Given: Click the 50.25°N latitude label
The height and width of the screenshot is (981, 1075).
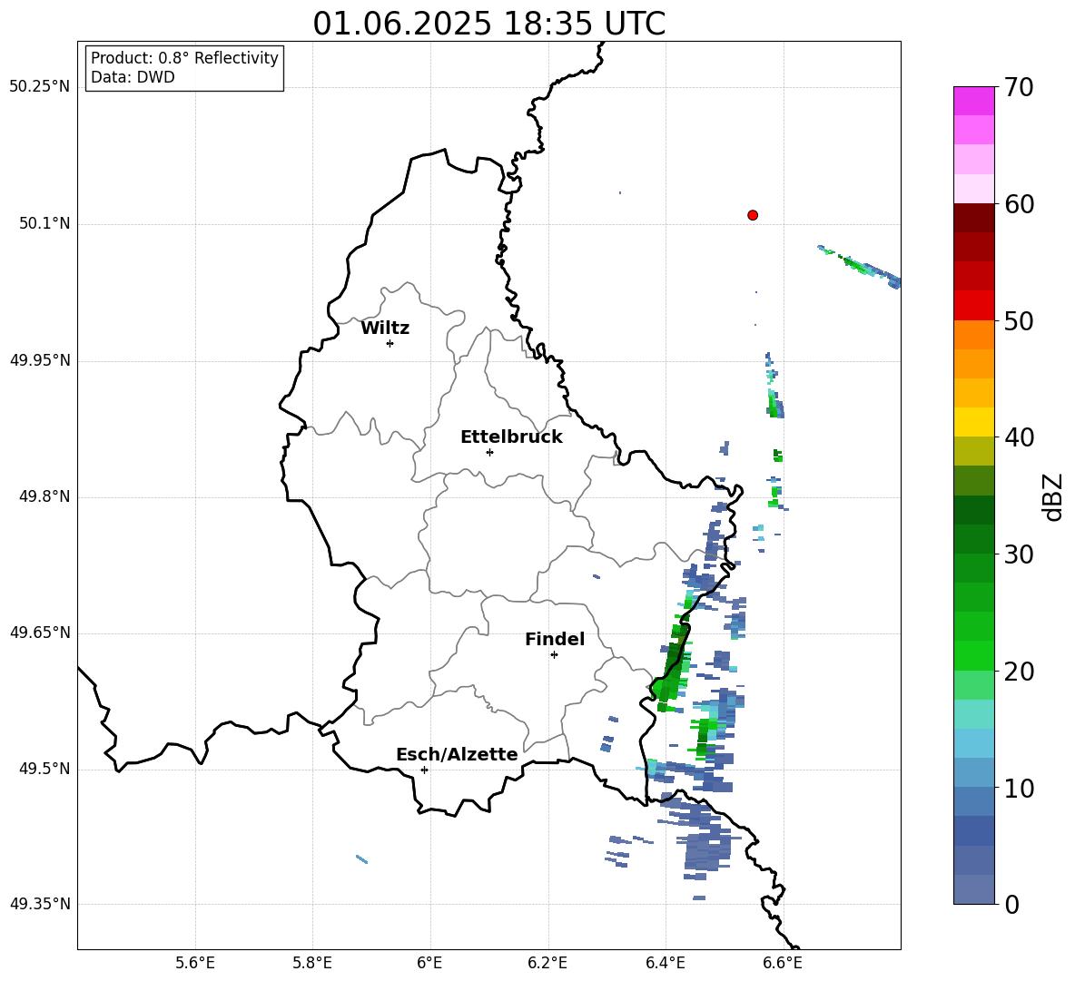Looking at the screenshot, I should [x=40, y=87].
